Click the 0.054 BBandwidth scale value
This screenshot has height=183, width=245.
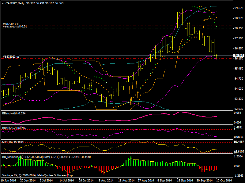(x=238, y=113)
